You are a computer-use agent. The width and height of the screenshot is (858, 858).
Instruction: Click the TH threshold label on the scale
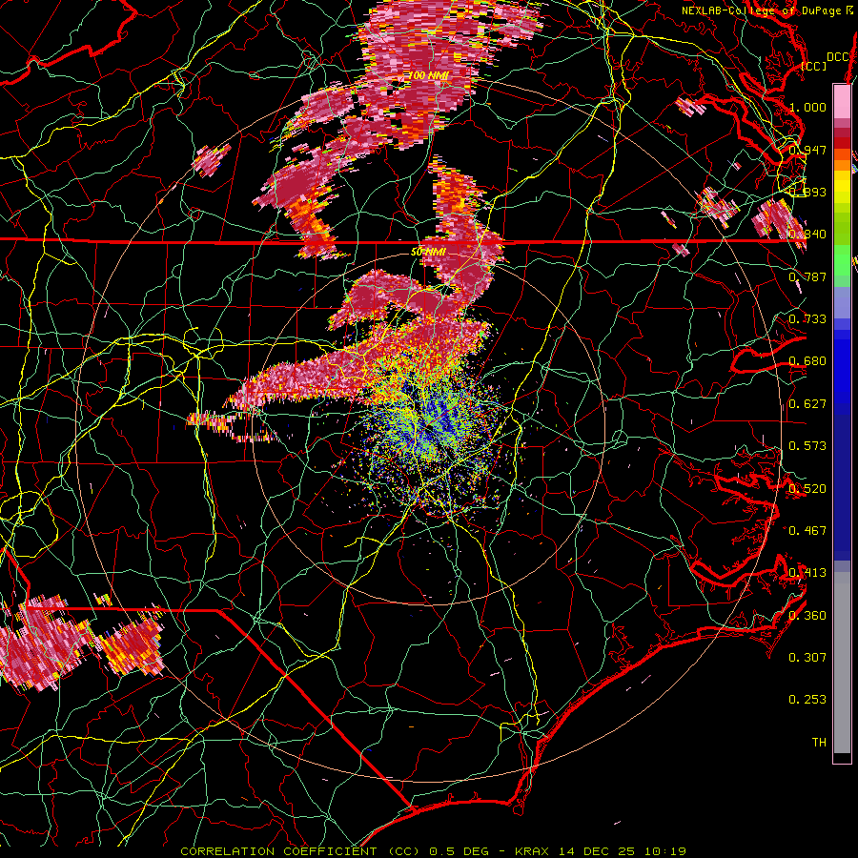819,743
